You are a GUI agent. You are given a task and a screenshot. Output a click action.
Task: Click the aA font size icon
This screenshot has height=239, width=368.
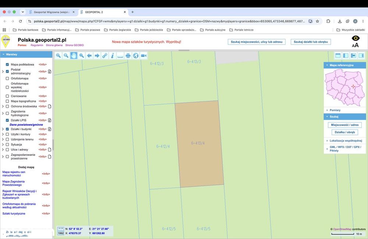click(355, 45)
